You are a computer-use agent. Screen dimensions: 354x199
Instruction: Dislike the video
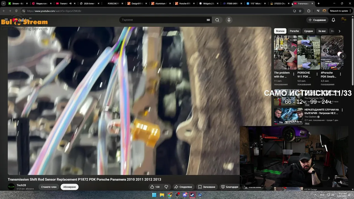pos(166,187)
